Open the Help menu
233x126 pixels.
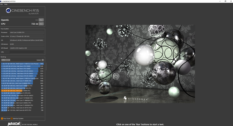click(x=6, y=4)
